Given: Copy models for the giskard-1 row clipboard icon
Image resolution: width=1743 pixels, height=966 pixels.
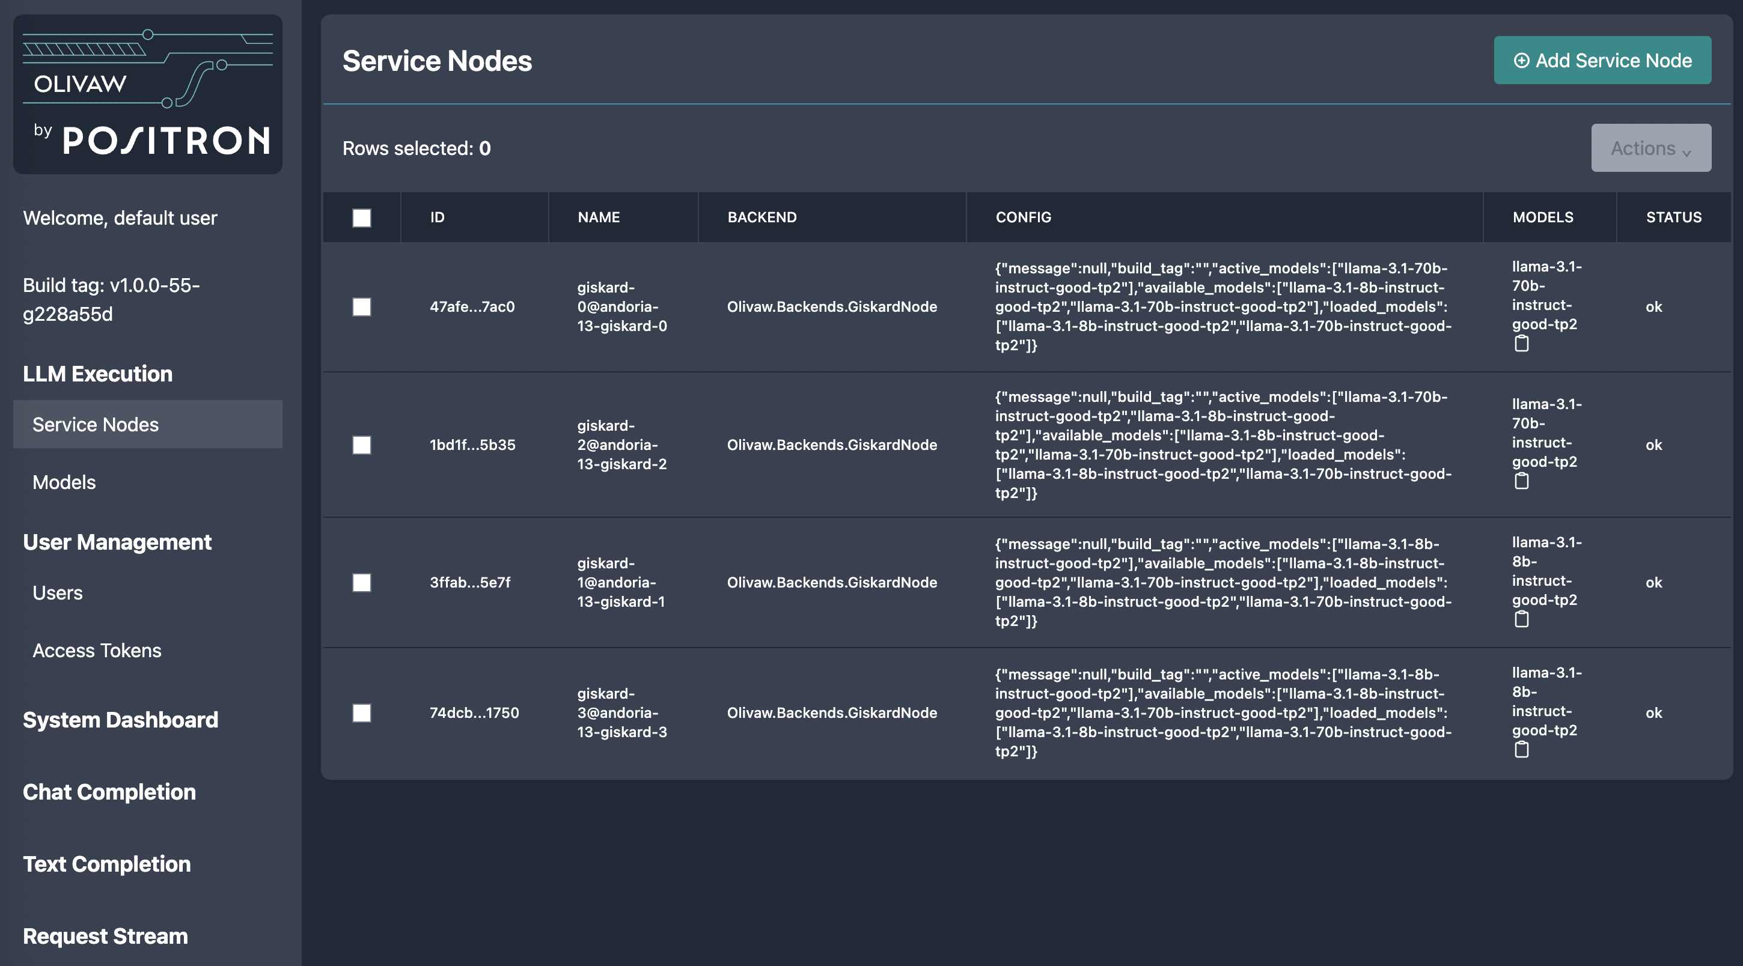Looking at the screenshot, I should [x=1521, y=619].
